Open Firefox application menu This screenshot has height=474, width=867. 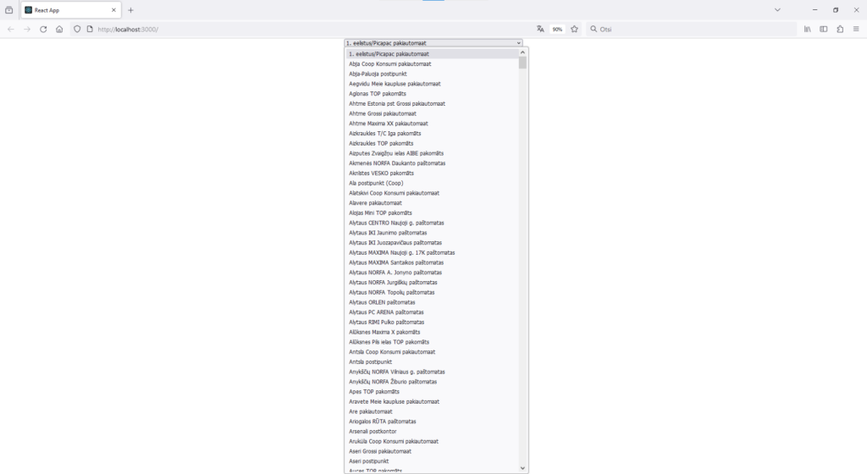(x=856, y=30)
